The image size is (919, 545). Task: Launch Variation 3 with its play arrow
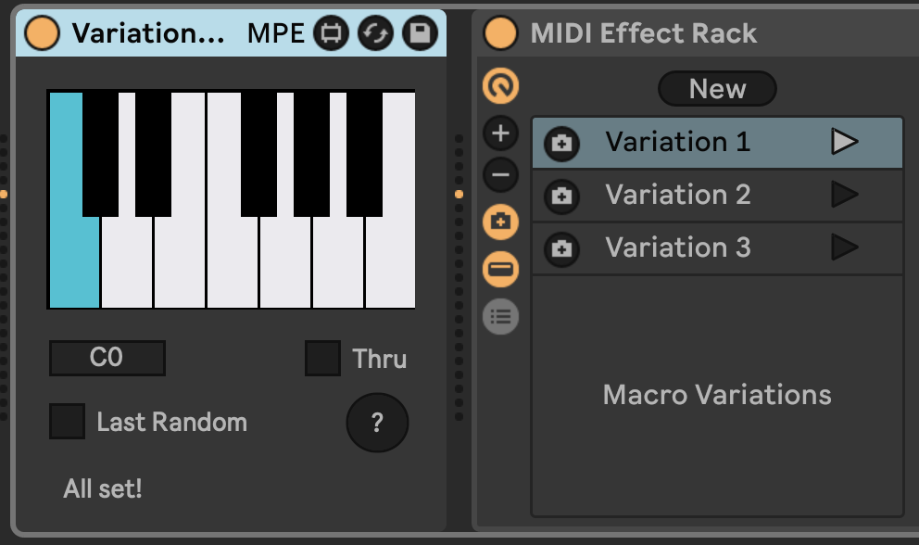(x=844, y=247)
